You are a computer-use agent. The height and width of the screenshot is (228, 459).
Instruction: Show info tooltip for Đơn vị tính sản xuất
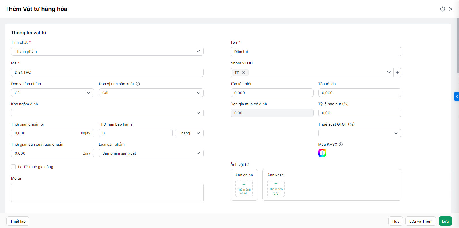pos(138,84)
